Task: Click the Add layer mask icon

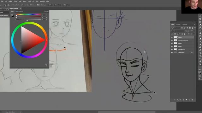Action: point(181,100)
